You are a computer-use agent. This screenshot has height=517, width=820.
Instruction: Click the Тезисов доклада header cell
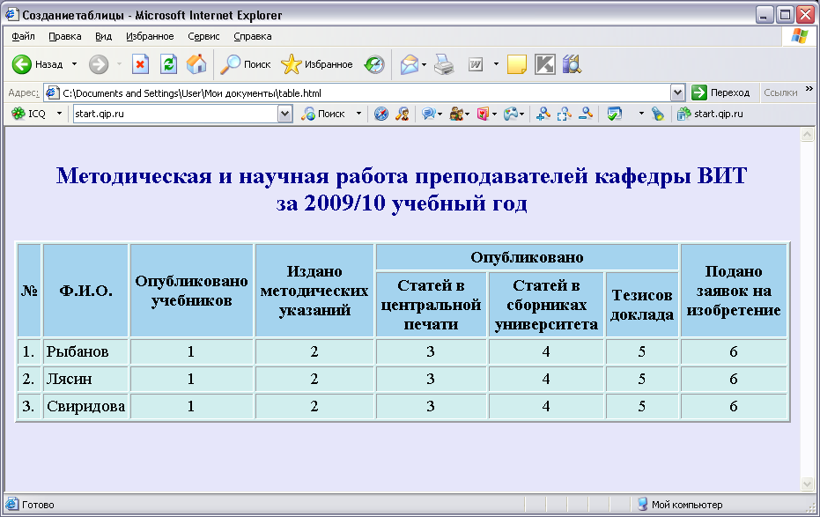[x=642, y=304]
